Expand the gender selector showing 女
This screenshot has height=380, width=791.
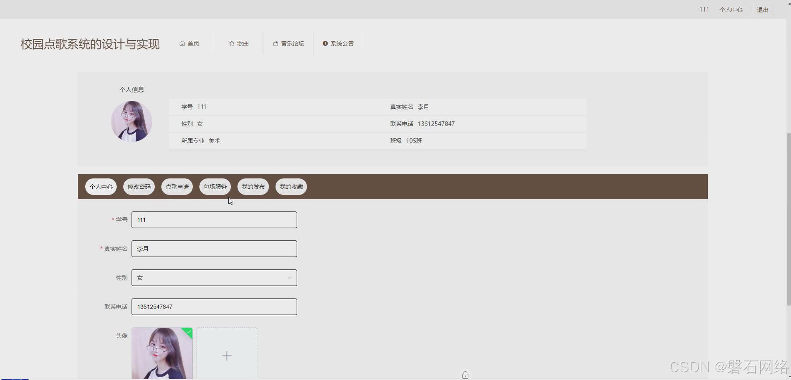(x=214, y=277)
